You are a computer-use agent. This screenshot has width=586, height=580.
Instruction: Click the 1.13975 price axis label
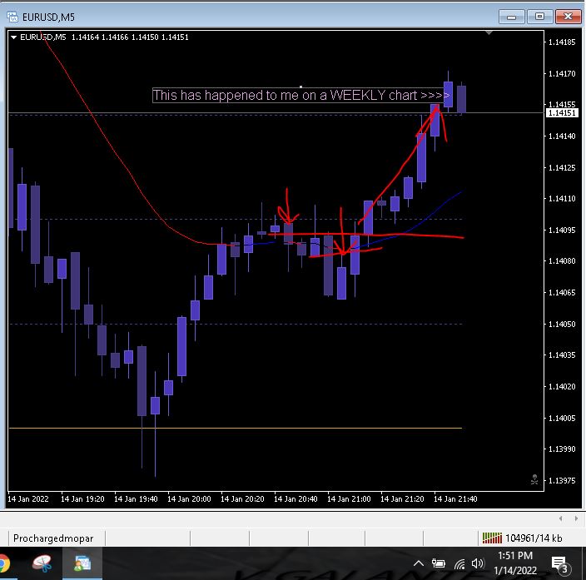[562, 480]
